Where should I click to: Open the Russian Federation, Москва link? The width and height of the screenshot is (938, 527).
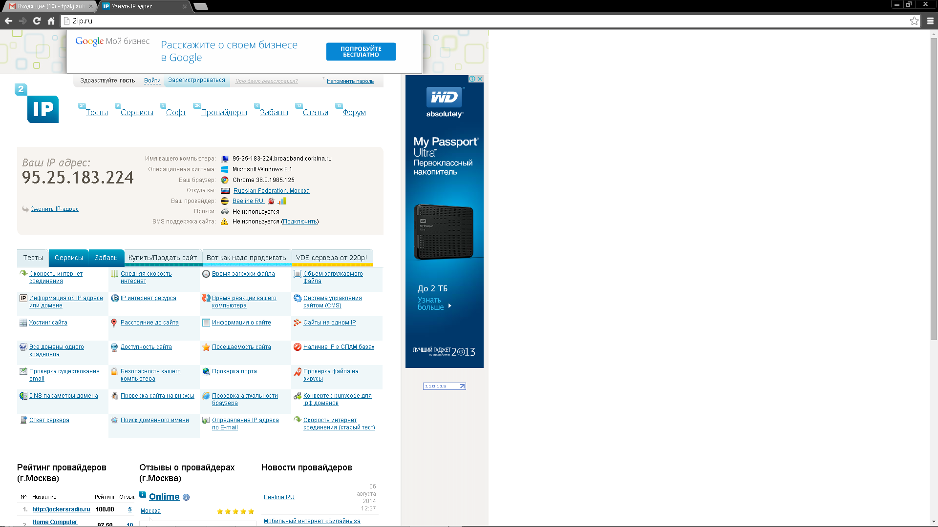pyautogui.click(x=271, y=191)
